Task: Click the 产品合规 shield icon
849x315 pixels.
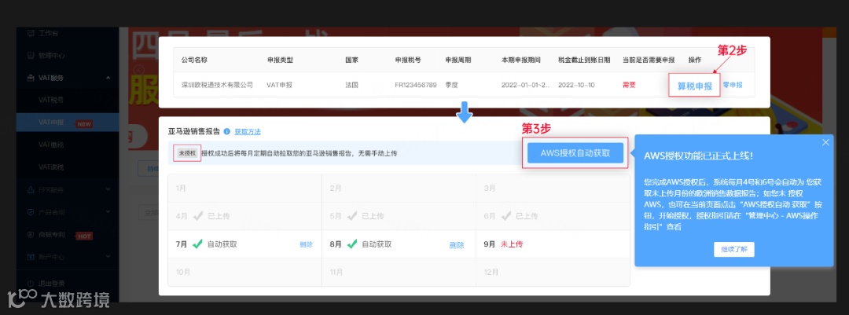Action: click(x=31, y=212)
